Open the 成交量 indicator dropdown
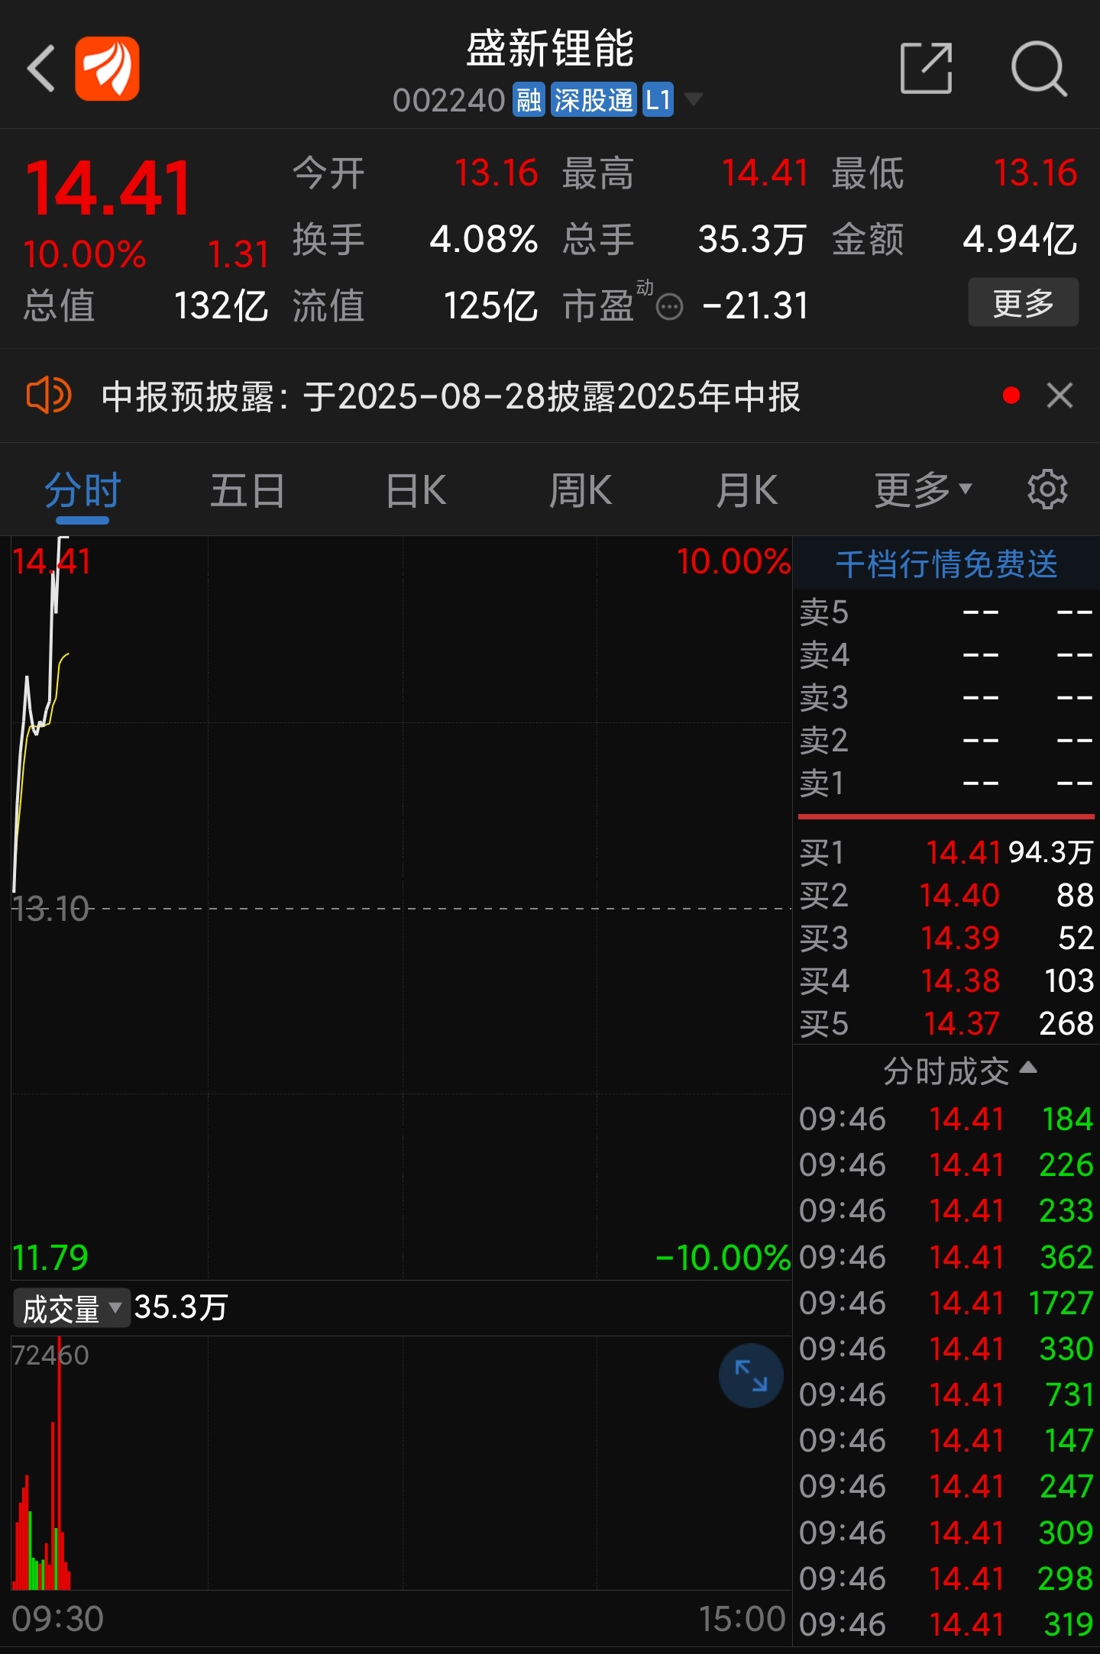 pyautogui.click(x=71, y=1308)
